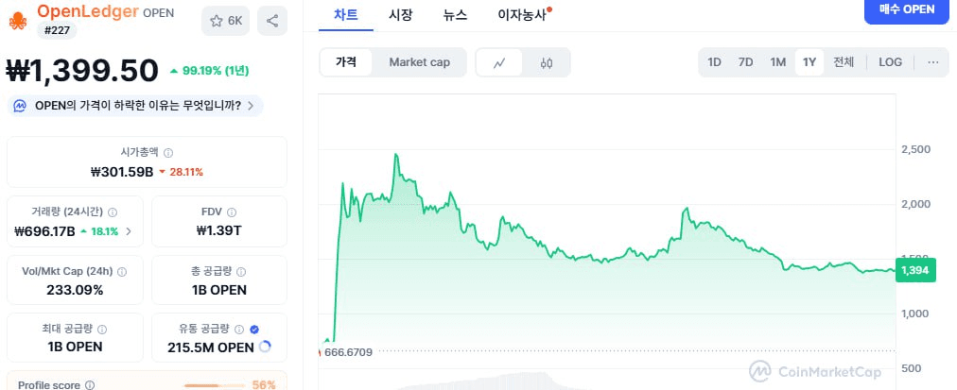The width and height of the screenshot is (957, 390).
Task: Select the 전체 time range button
Action: point(844,62)
